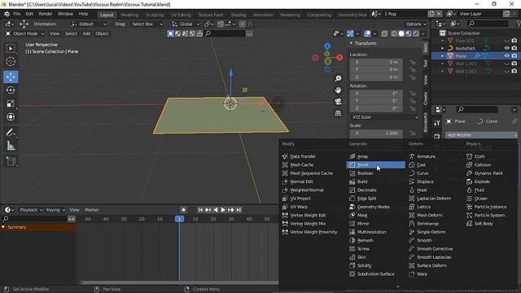Activate the Scale tool
Image resolution: width=521 pixels, height=293 pixels.
click(11, 103)
